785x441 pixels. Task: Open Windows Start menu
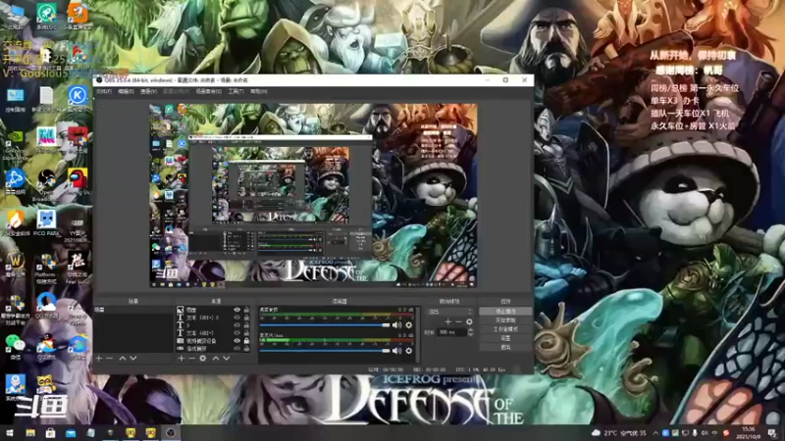click(10, 433)
